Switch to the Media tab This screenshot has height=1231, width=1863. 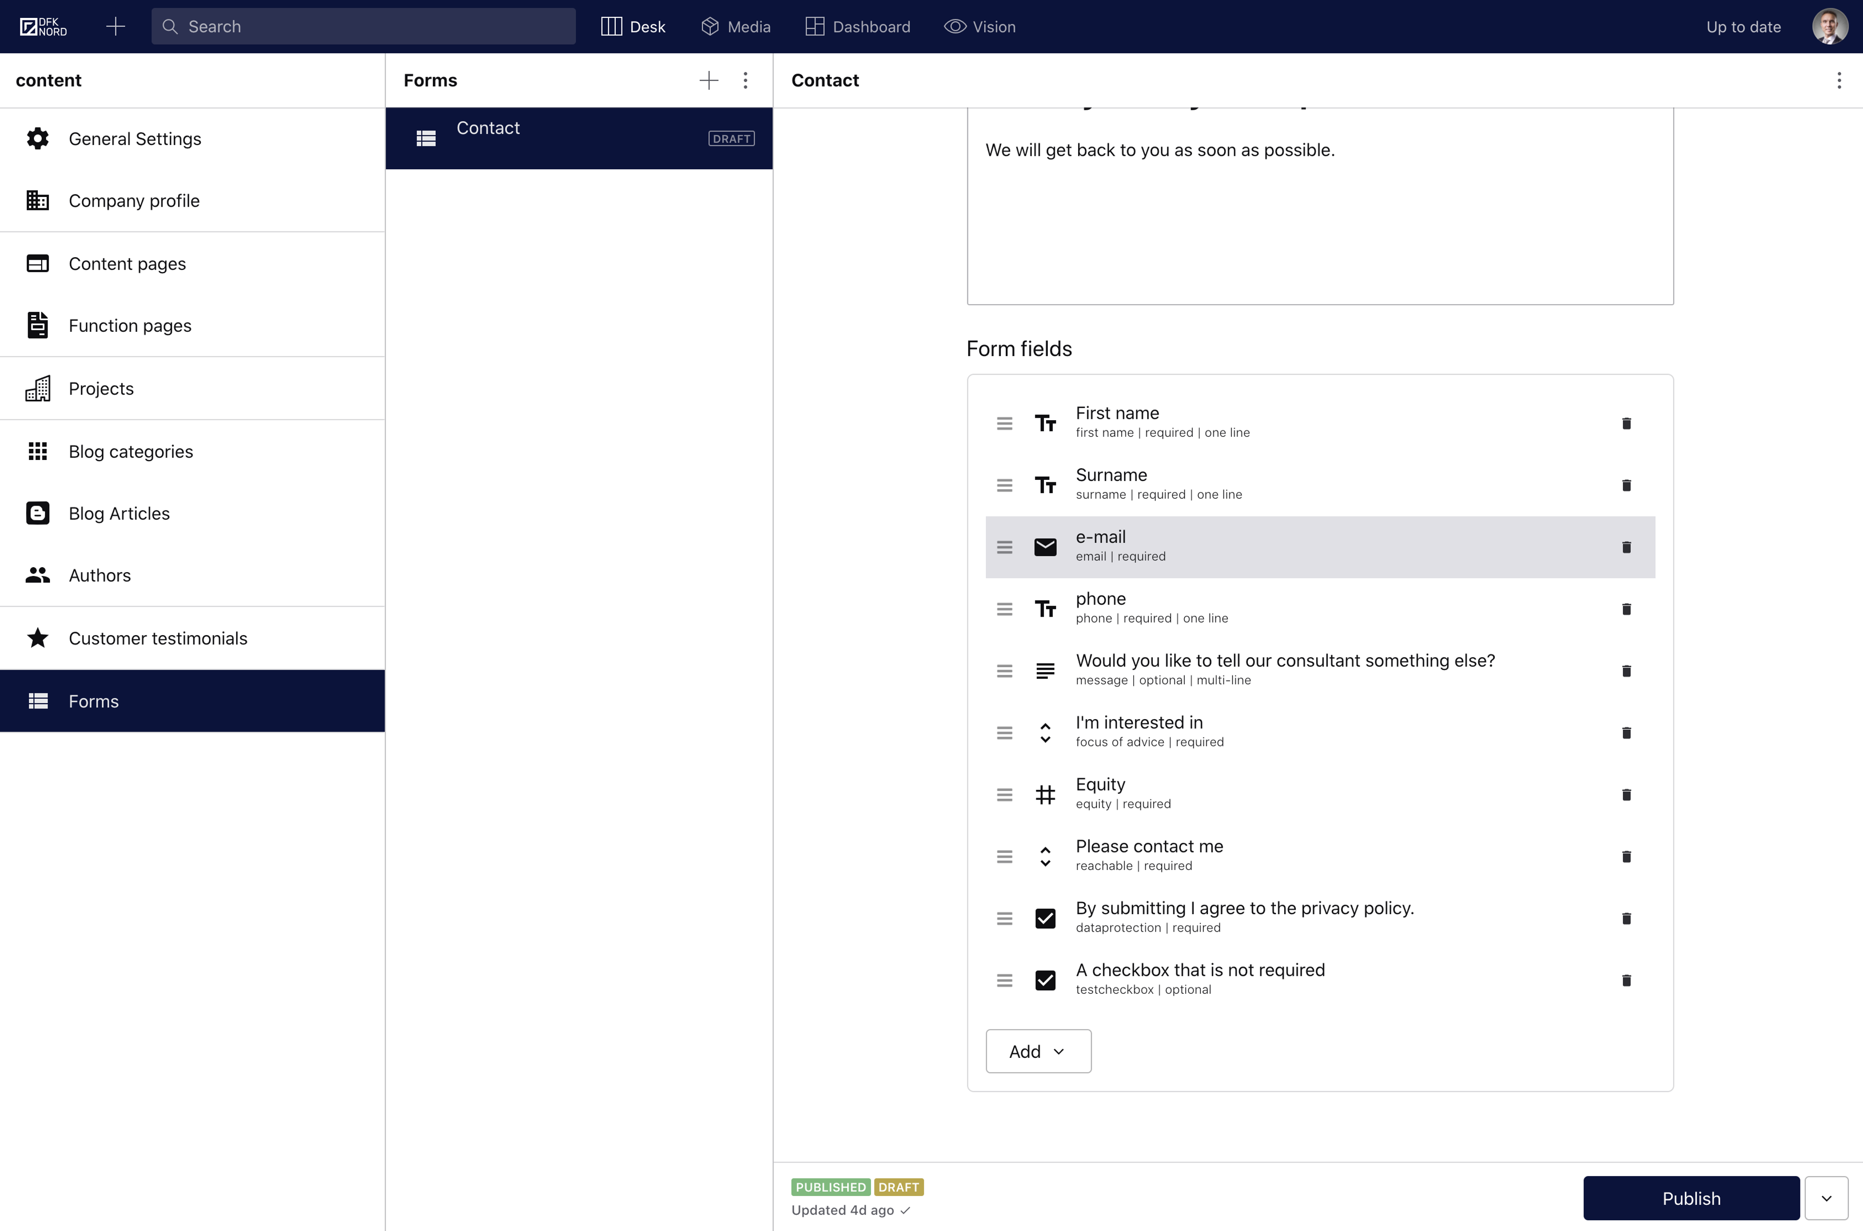[735, 27]
